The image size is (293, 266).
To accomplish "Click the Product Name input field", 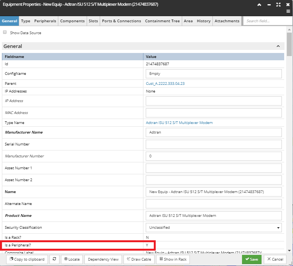I will coord(214,216).
